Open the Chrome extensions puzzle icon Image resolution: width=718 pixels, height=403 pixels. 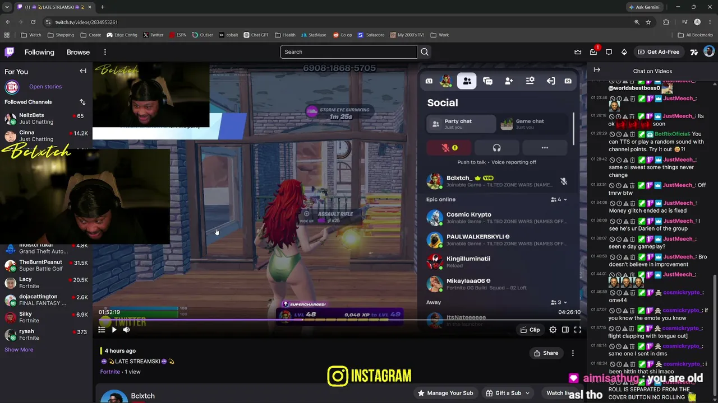[x=666, y=22]
